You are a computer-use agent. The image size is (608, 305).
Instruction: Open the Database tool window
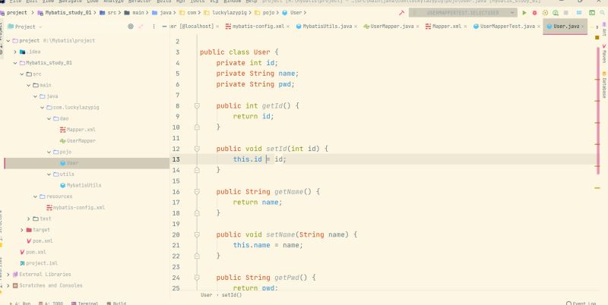[604, 85]
